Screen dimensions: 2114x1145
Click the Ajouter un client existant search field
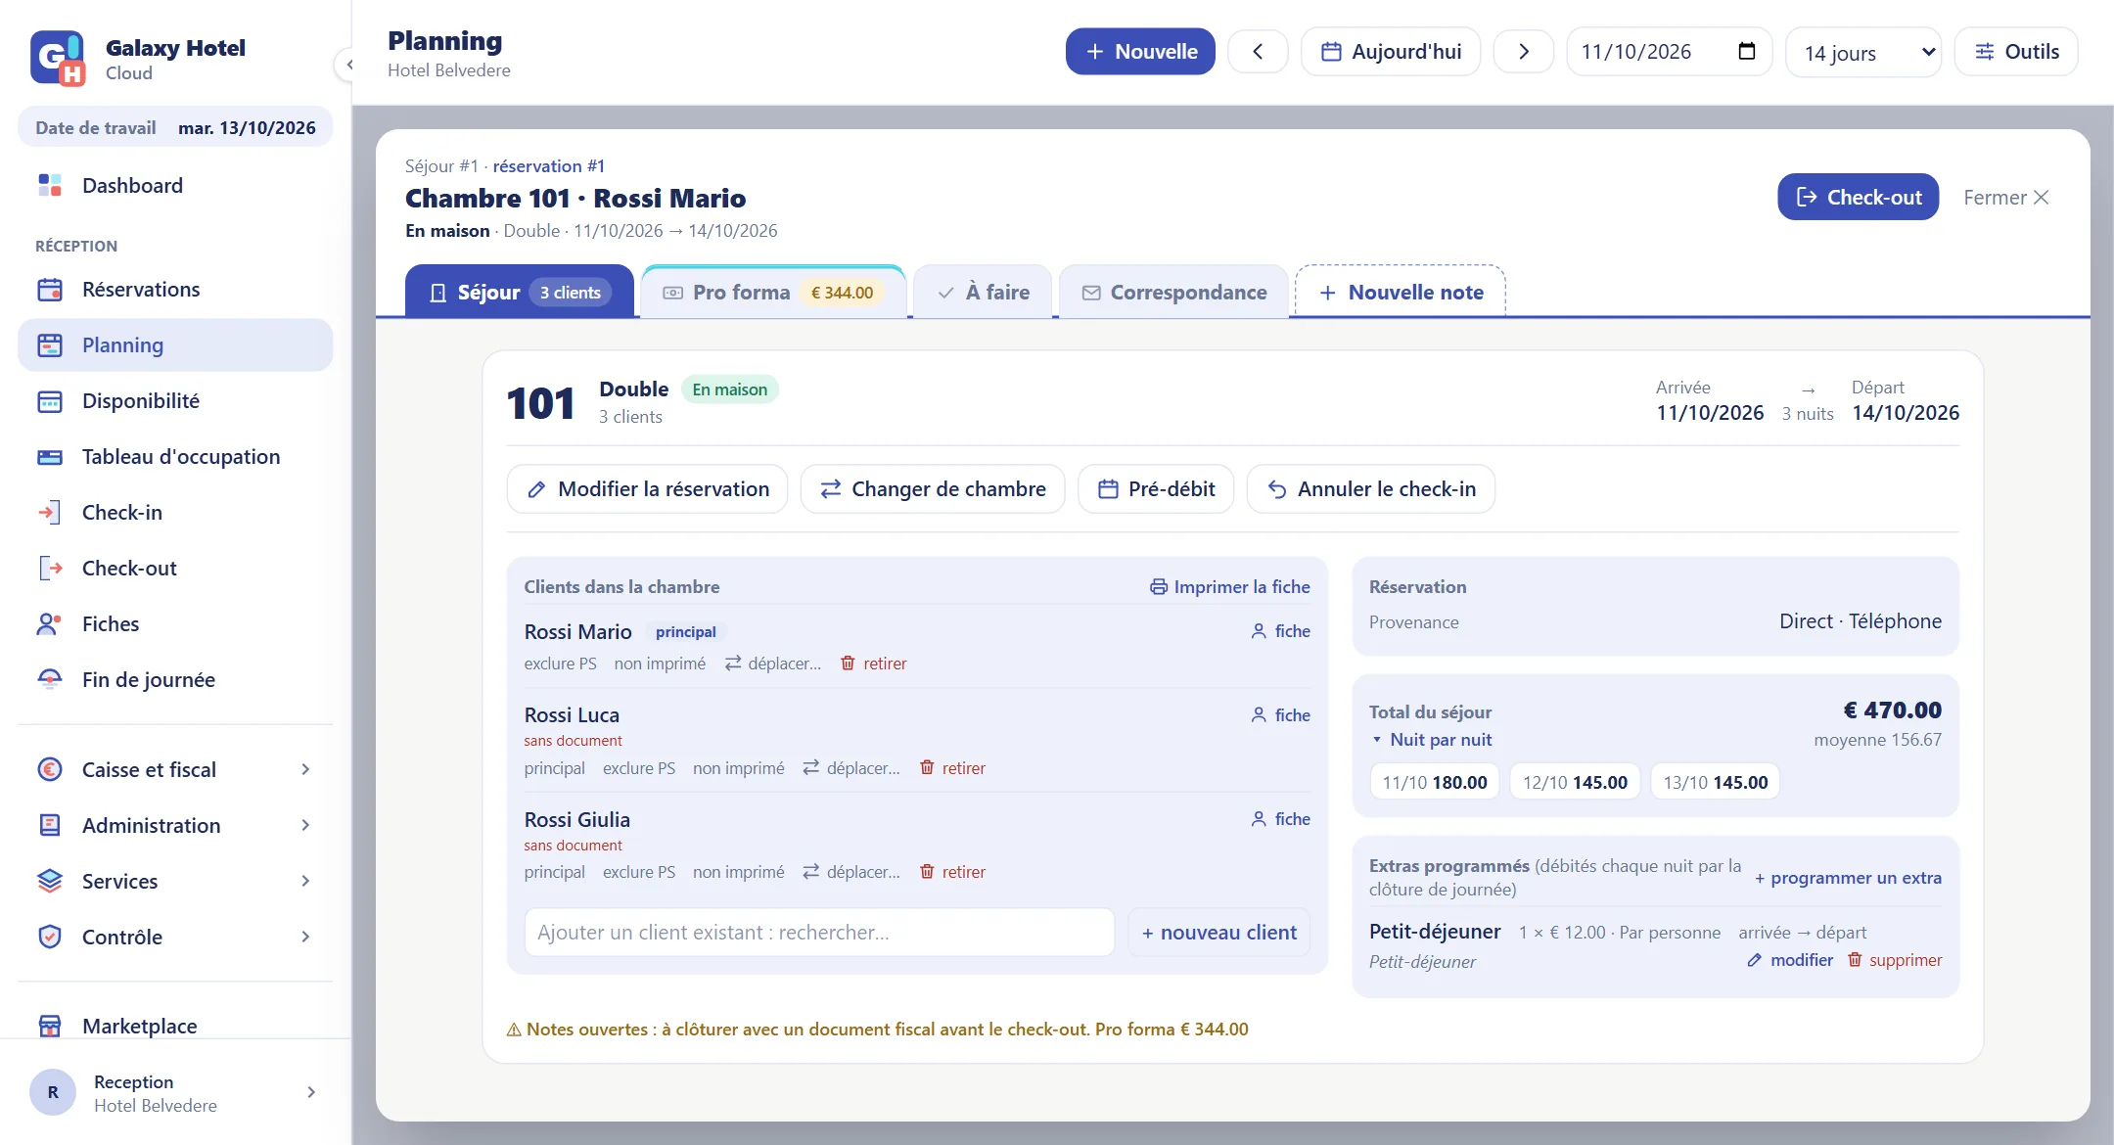click(819, 933)
